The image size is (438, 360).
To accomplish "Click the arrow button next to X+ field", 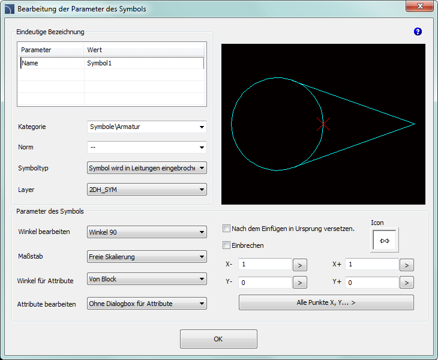I will (x=406, y=265).
